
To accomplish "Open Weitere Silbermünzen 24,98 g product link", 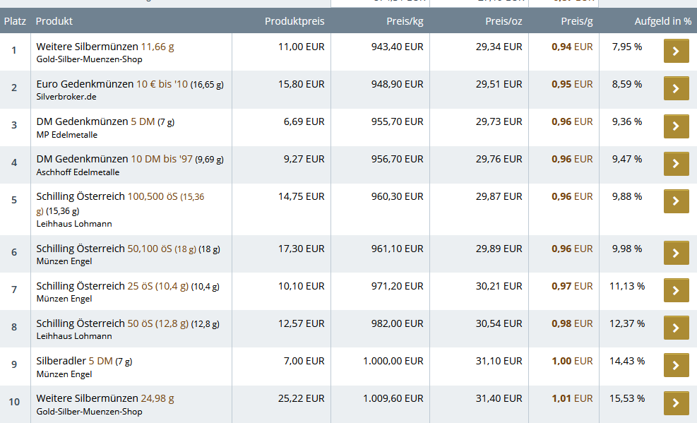I will pyautogui.click(x=105, y=398).
